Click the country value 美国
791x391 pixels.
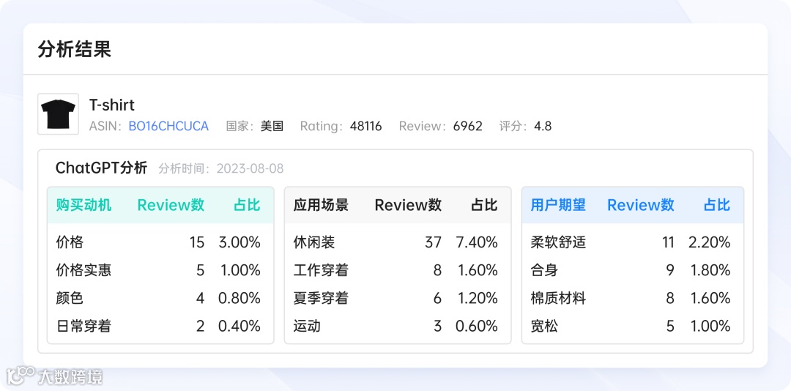click(272, 126)
